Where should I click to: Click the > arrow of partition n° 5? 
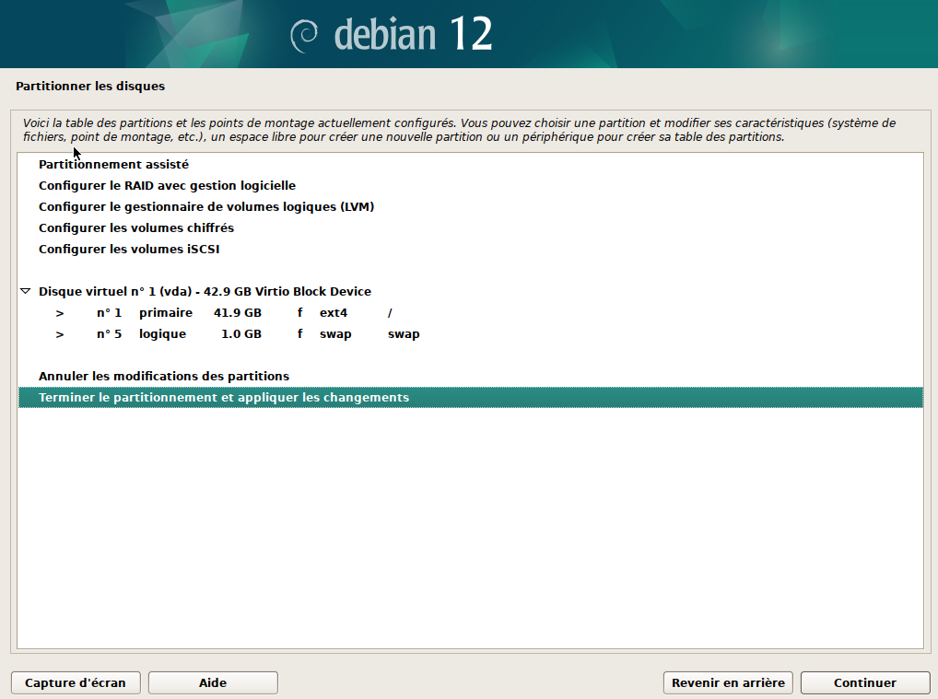[60, 334]
